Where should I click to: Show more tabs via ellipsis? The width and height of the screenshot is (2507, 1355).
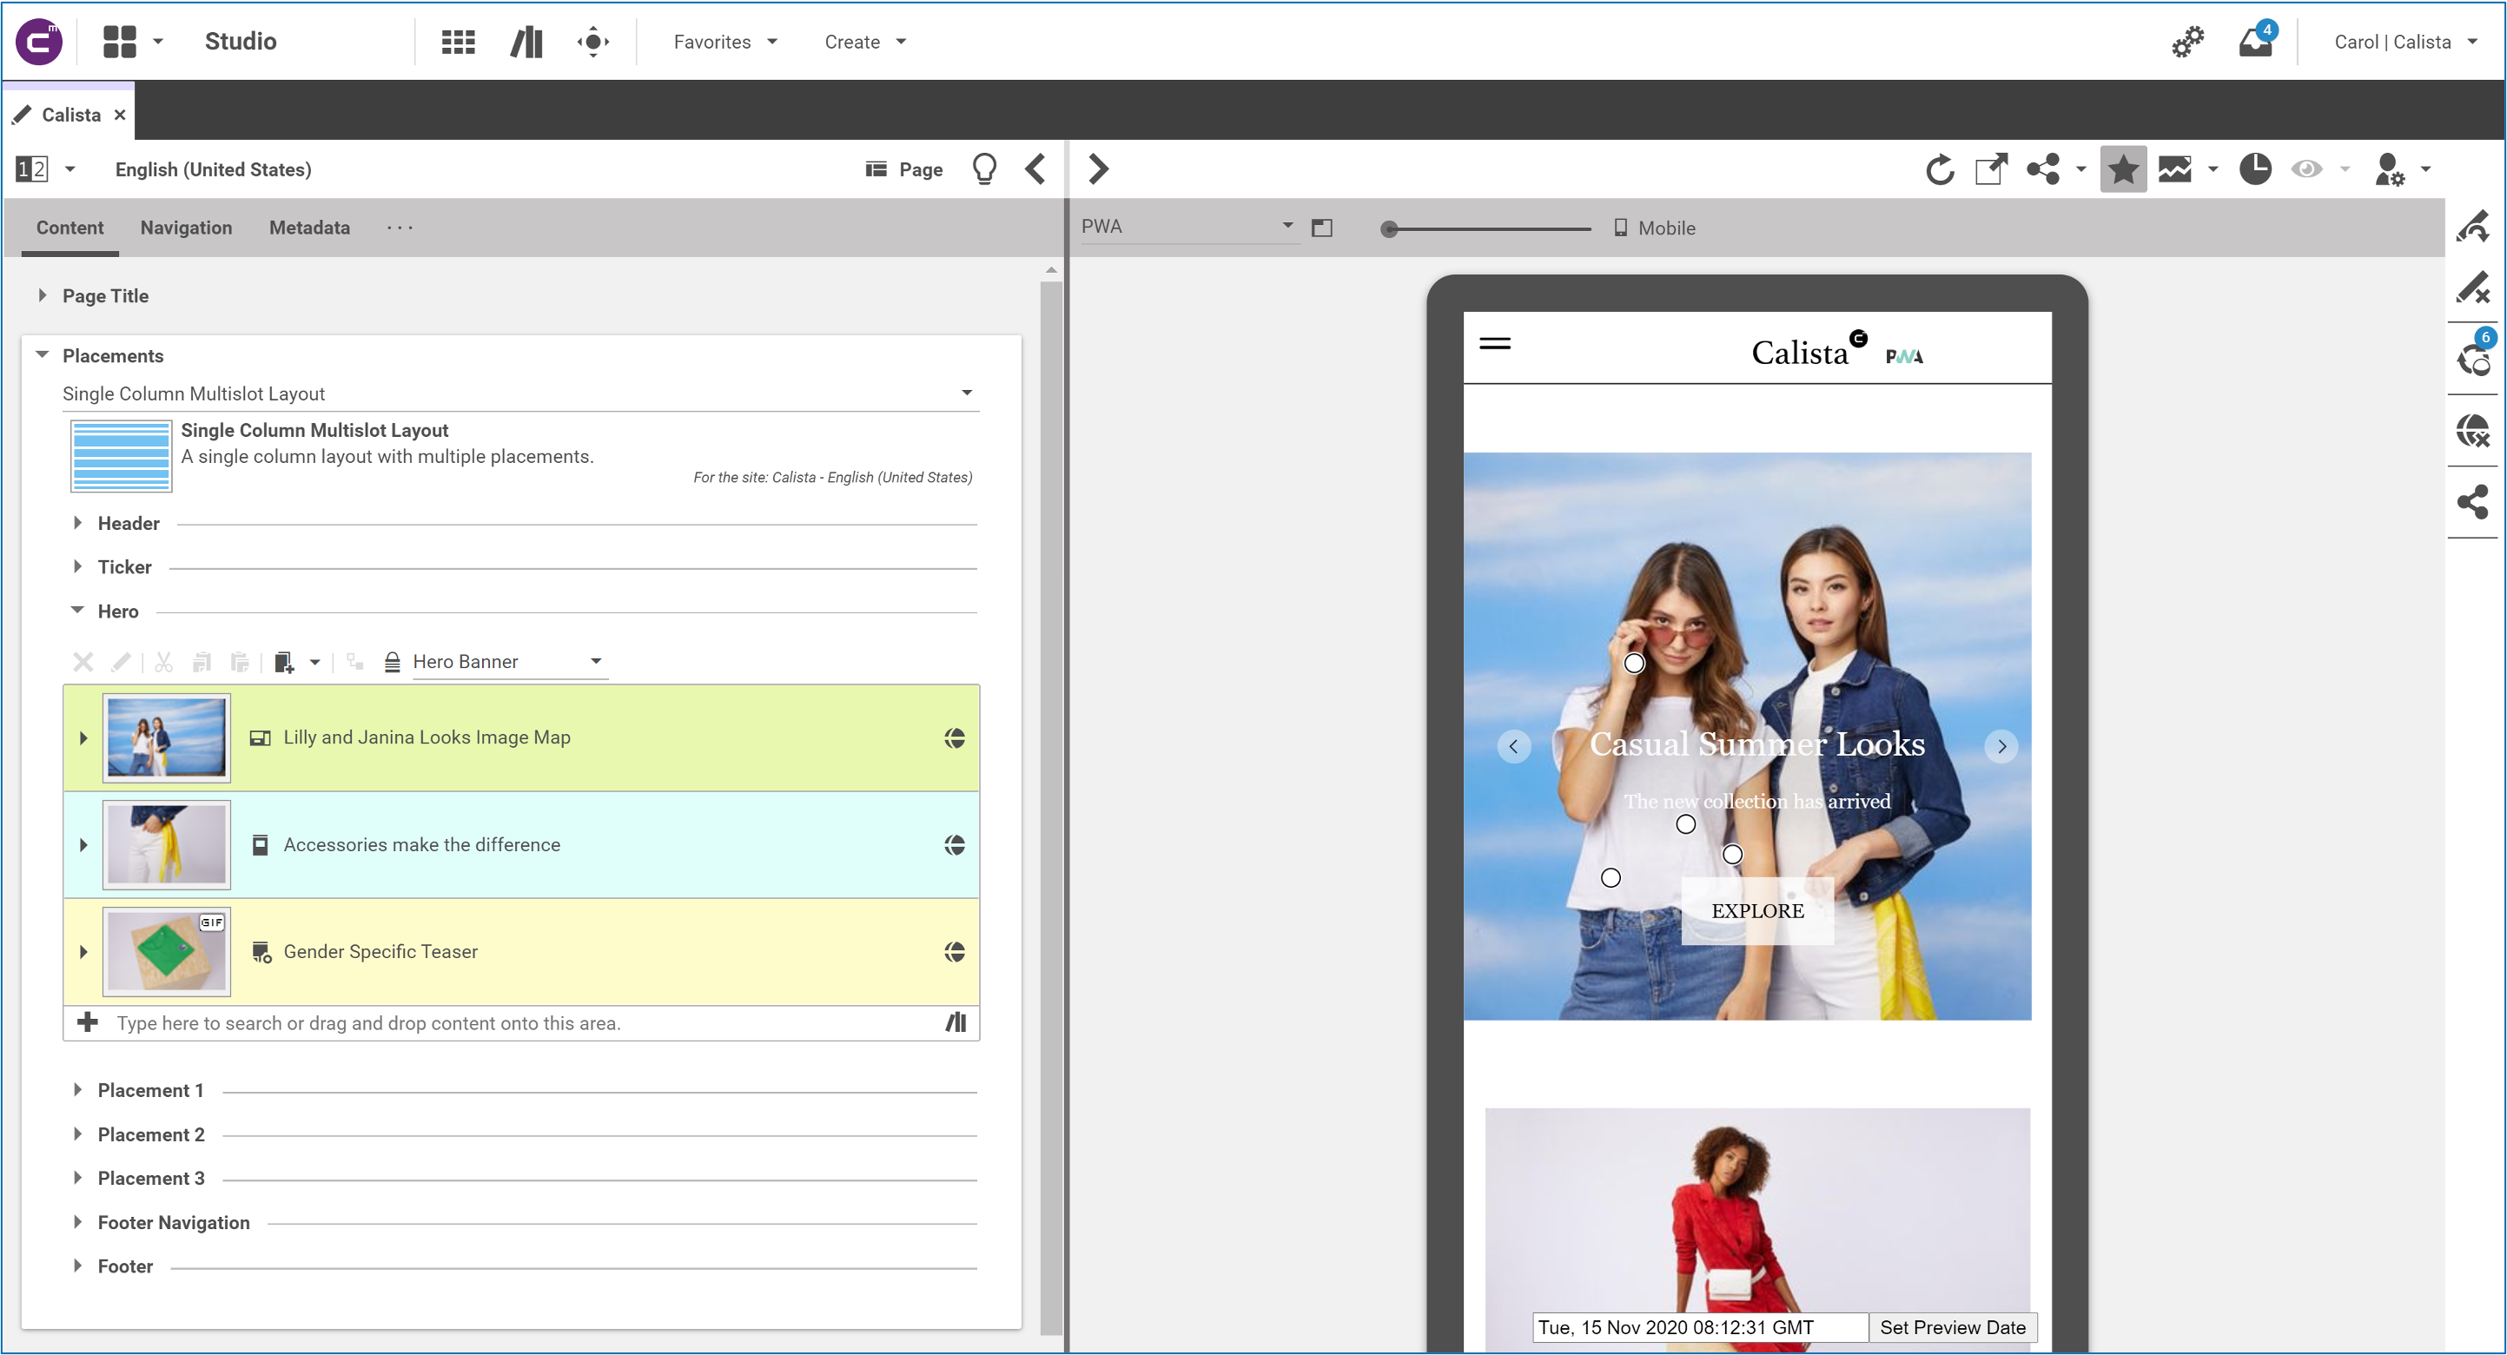pyautogui.click(x=400, y=228)
